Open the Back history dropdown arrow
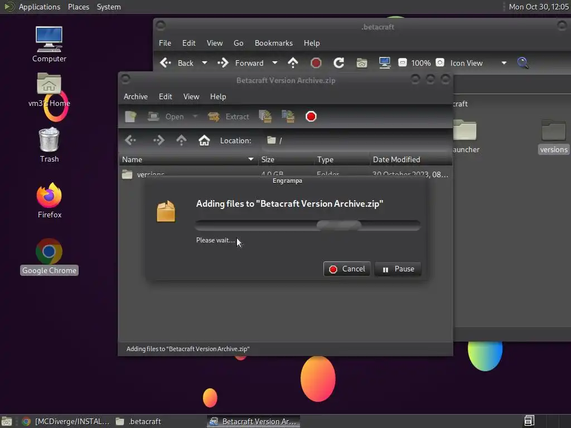The width and height of the screenshot is (571, 428). click(205, 63)
